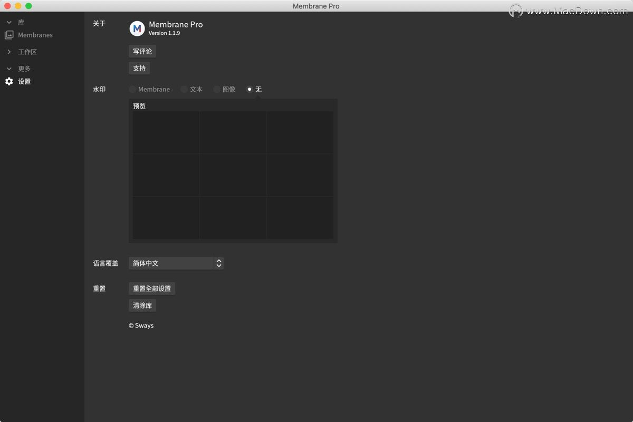Click the settings gear icon in sidebar
633x422 pixels.
(9, 81)
